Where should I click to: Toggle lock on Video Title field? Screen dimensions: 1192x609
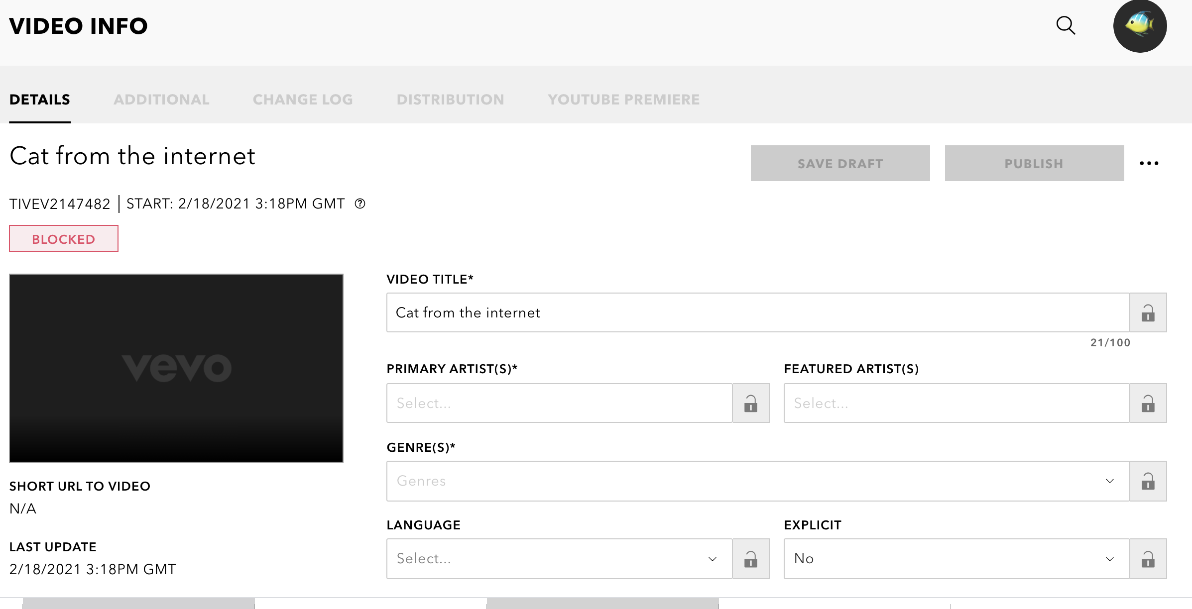click(x=1148, y=312)
